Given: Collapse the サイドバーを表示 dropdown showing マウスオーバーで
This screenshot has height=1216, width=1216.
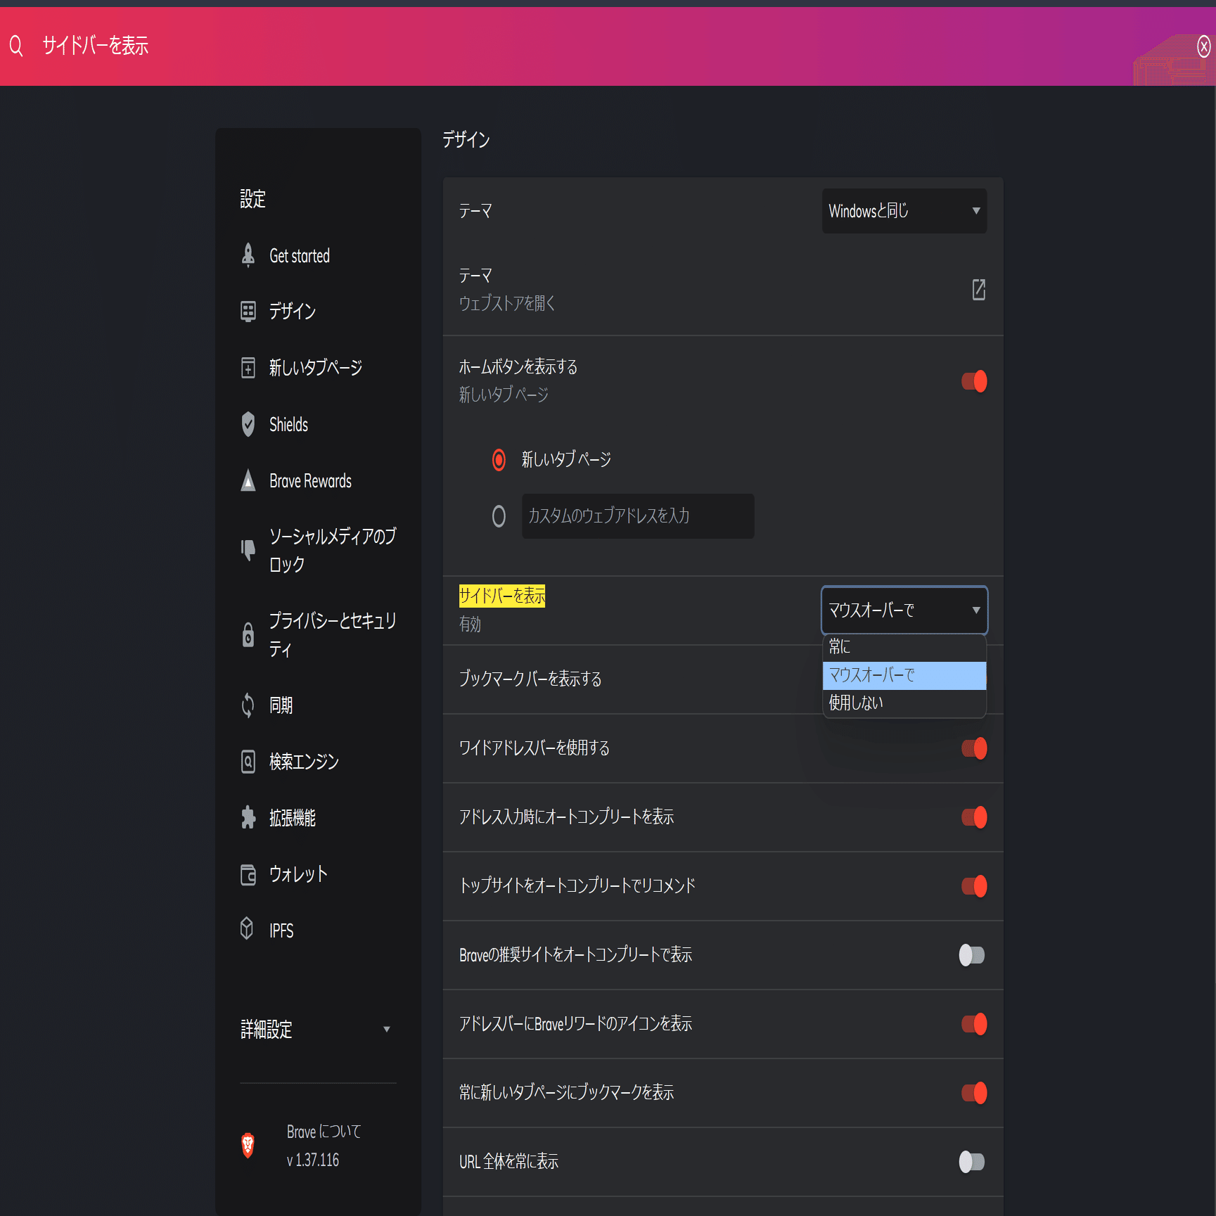Looking at the screenshot, I should [904, 610].
